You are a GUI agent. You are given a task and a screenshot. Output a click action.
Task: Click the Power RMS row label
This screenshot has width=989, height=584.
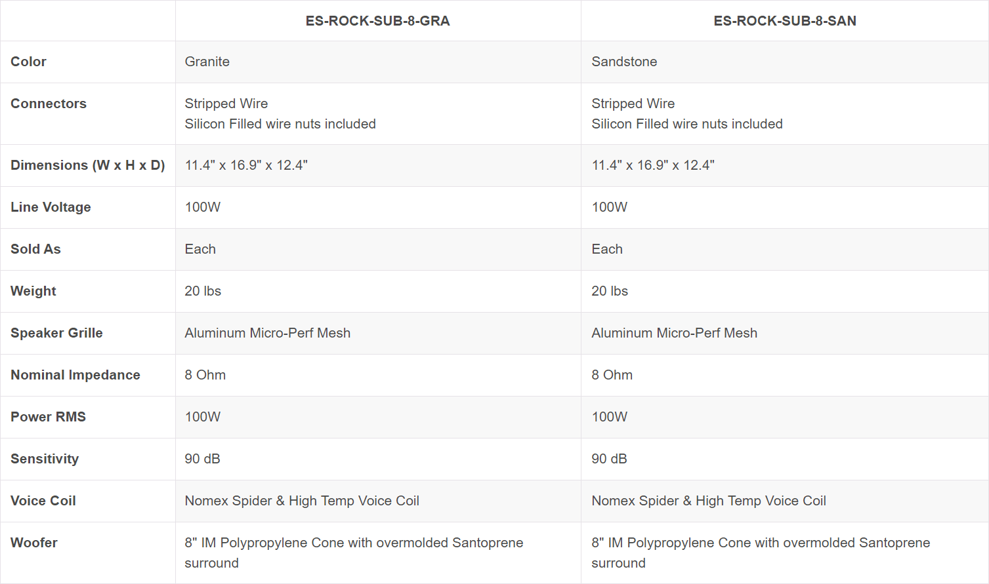[48, 417]
